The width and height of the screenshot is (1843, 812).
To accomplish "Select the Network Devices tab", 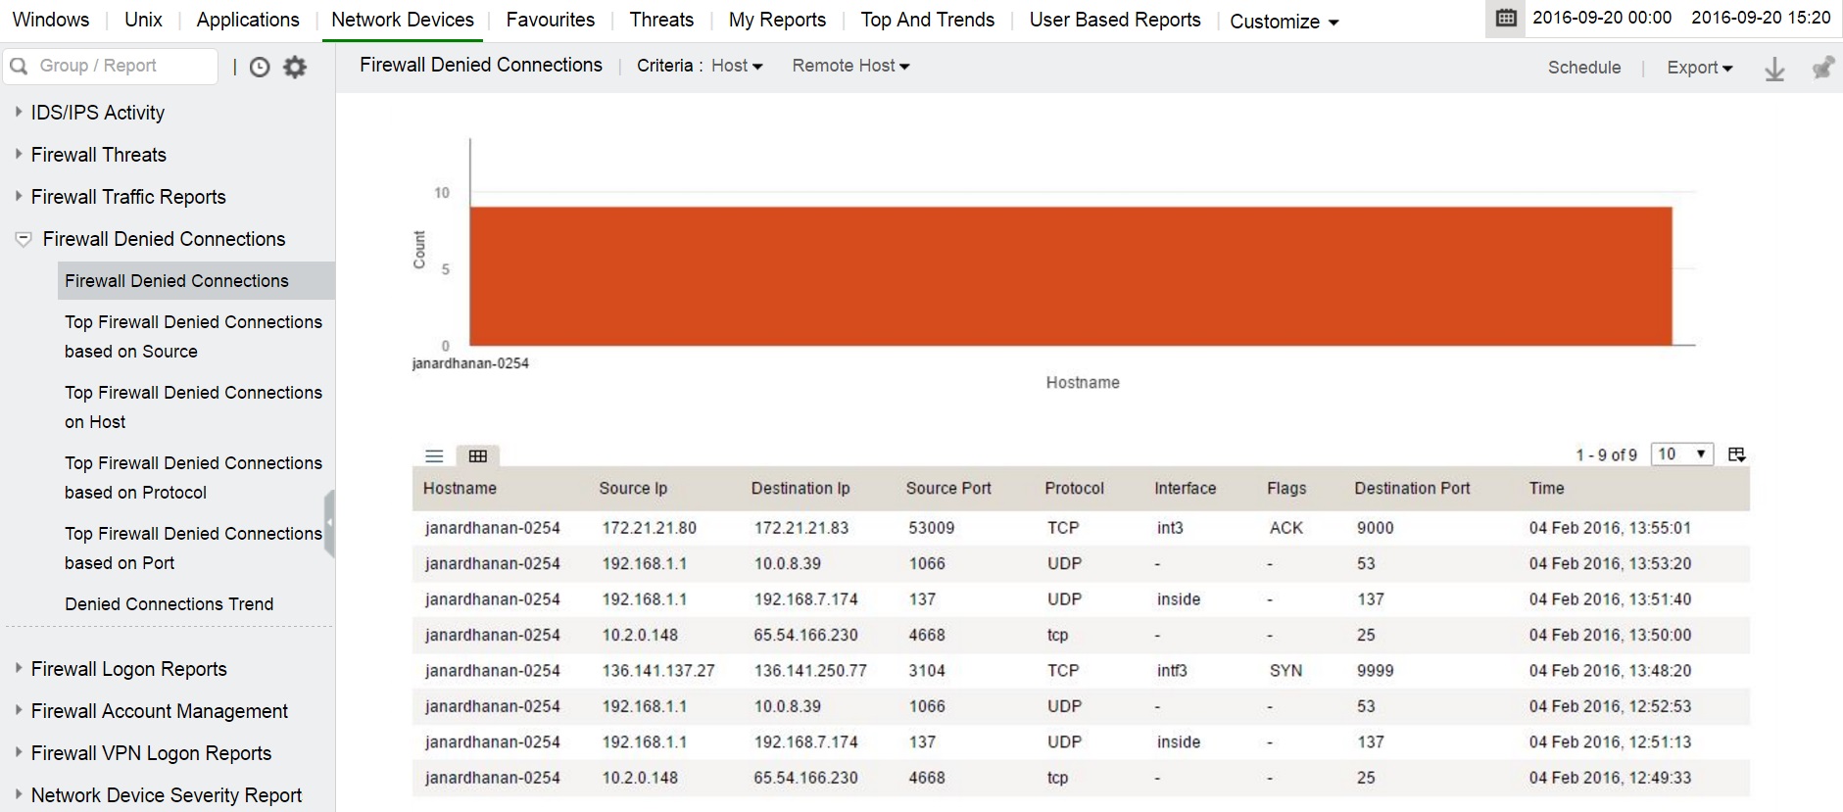I will point(403,20).
